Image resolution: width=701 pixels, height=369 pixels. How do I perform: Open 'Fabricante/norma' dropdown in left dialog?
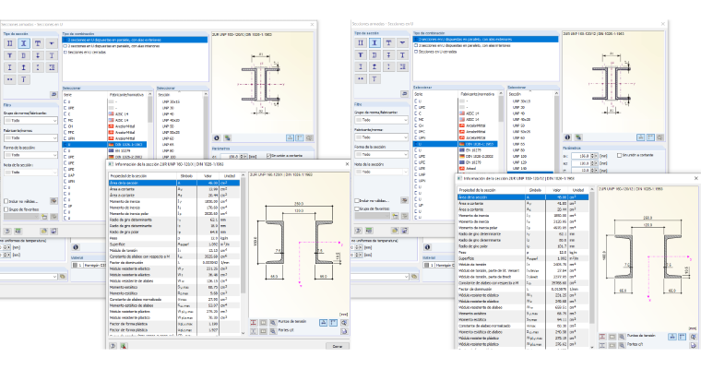30,137
